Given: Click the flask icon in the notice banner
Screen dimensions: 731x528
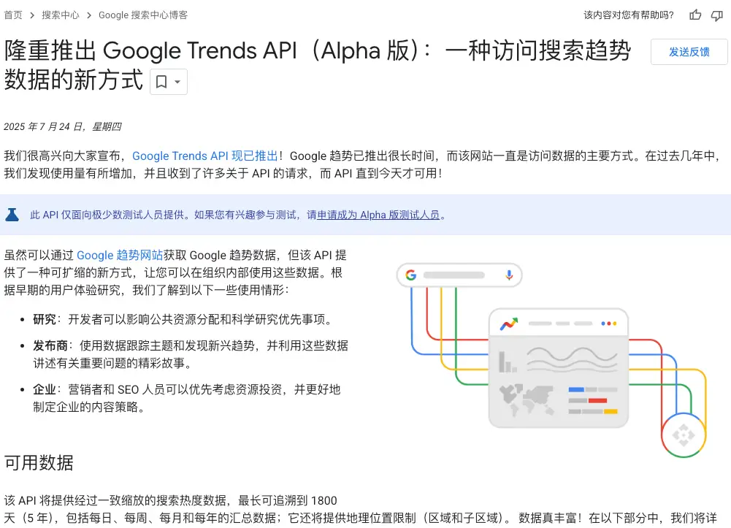Looking at the screenshot, I should click(12, 215).
